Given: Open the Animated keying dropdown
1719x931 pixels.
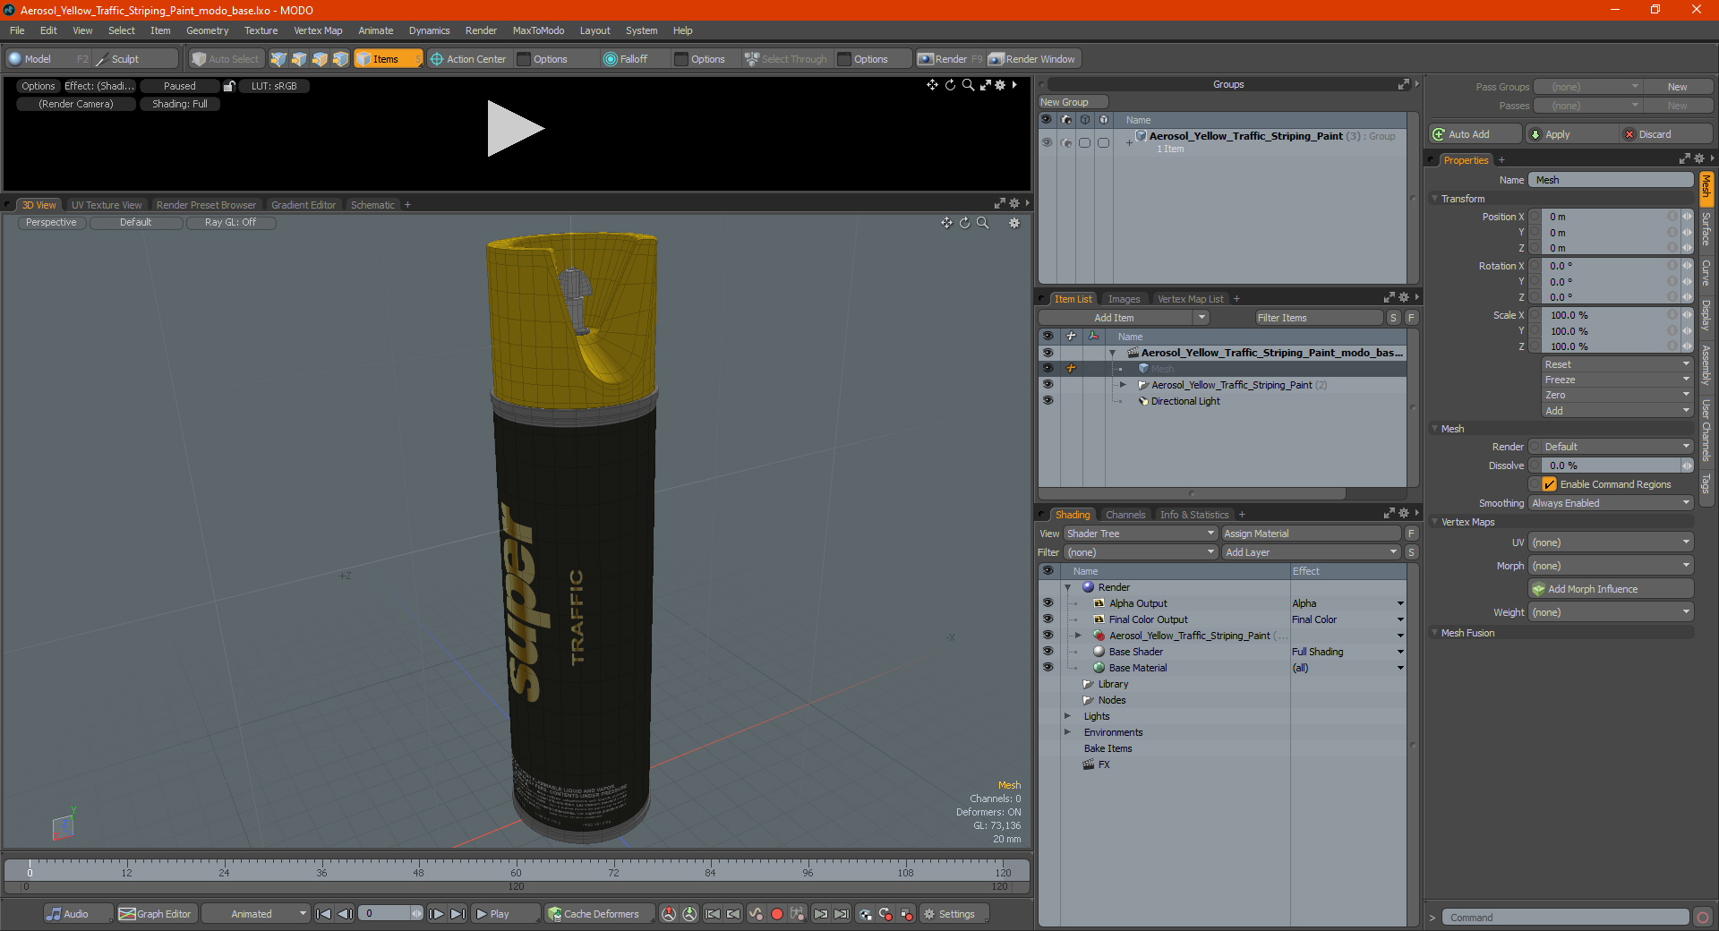Looking at the screenshot, I should coord(256,914).
